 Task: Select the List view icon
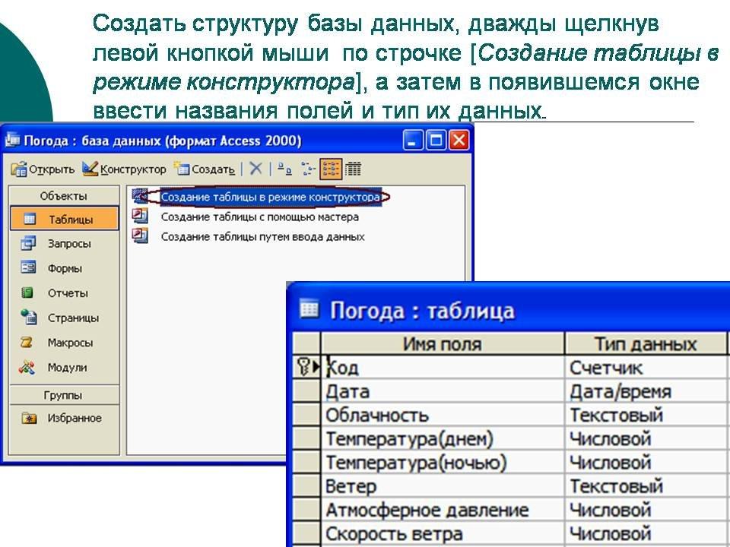click(331, 169)
